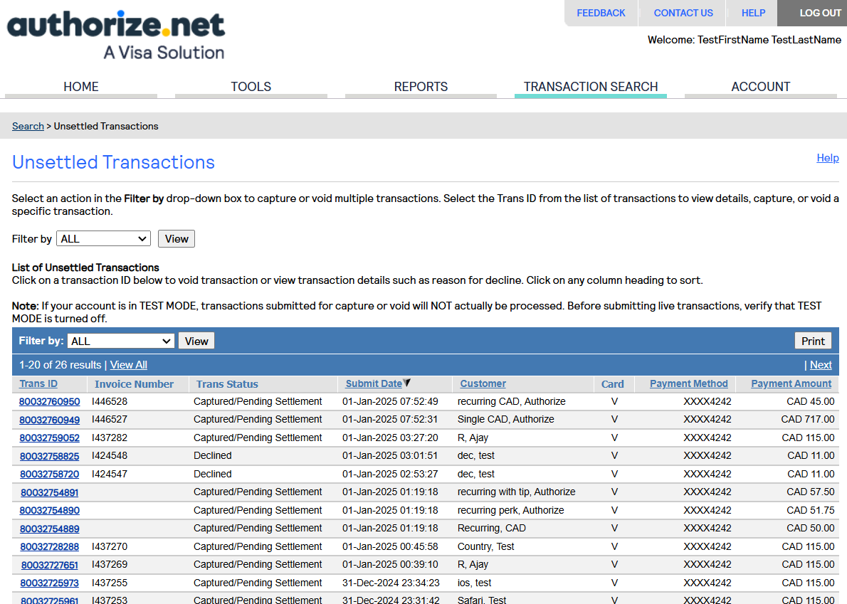The width and height of the screenshot is (847, 604).
Task: Open the ACCOUNT tab
Action: click(761, 87)
